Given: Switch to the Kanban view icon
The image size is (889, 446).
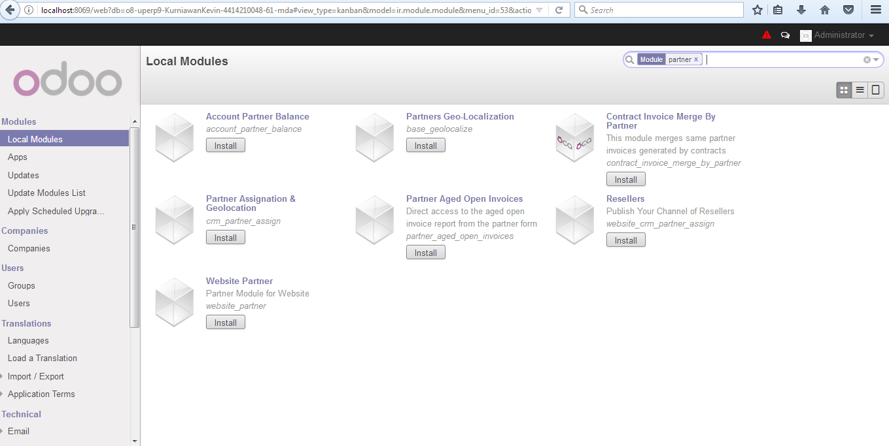Looking at the screenshot, I should point(844,89).
